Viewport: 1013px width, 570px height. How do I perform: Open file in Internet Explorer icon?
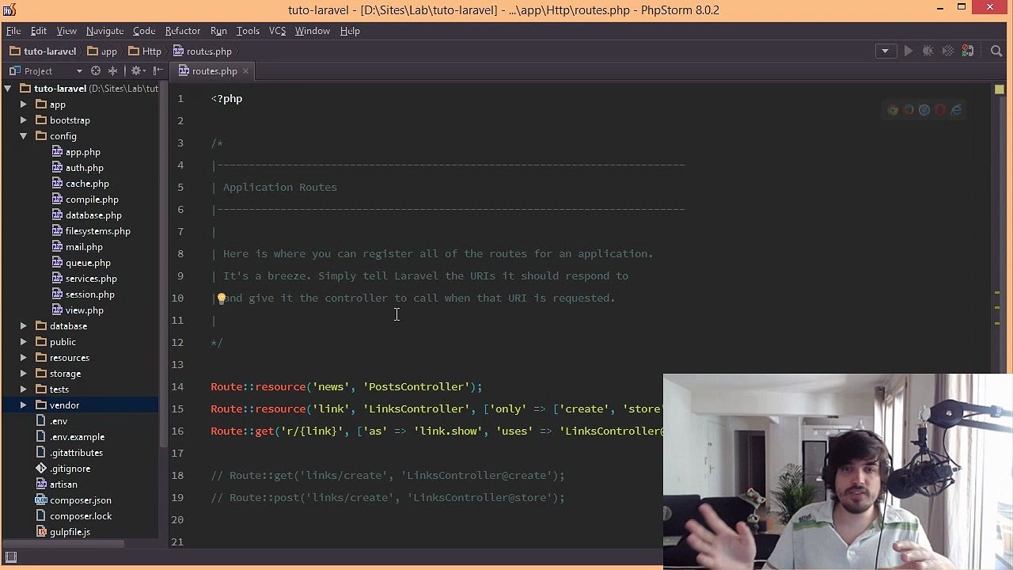[956, 110]
